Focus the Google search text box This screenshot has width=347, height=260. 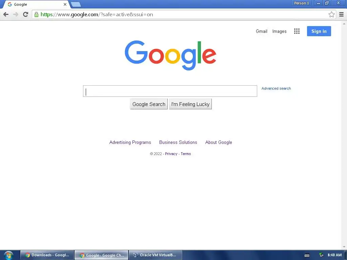170,91
